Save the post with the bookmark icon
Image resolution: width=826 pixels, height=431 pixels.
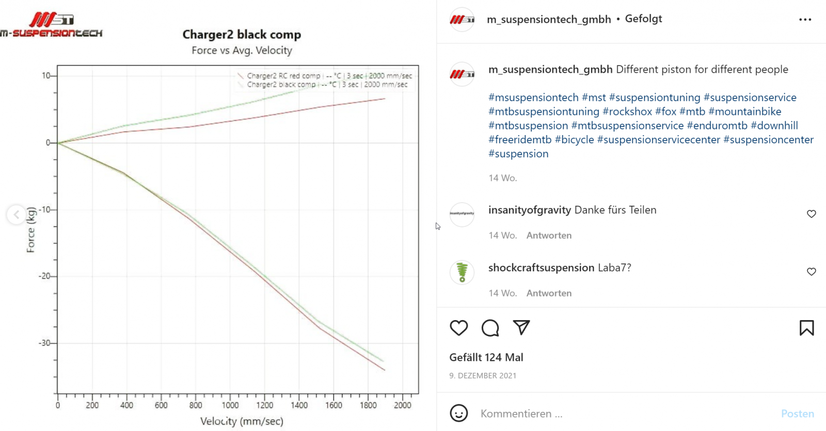pyautogui.click(x=806, y=328)
